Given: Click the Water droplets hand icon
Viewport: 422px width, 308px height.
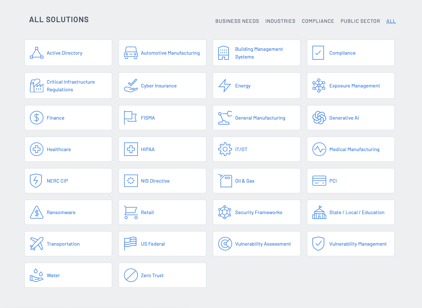Looking at the screenshot, I should [37, 275].
